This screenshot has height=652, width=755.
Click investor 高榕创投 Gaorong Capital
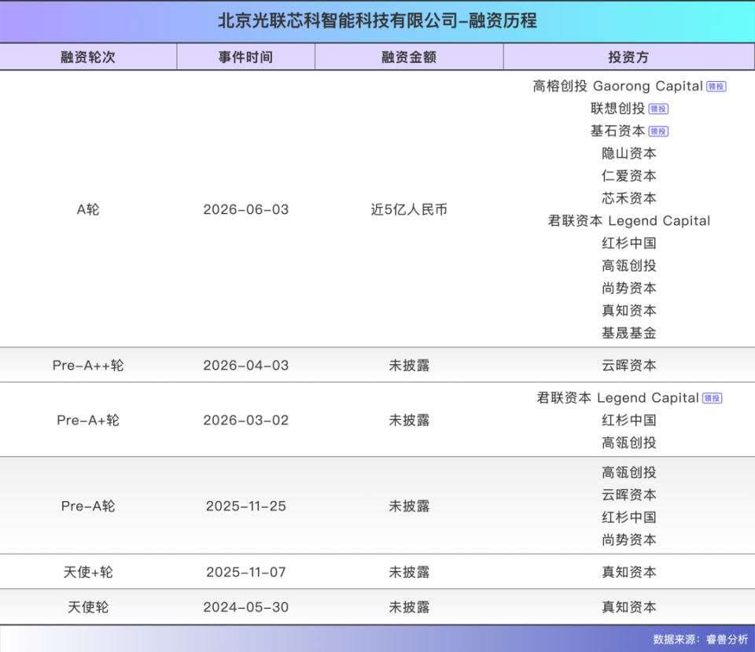tap(618, 87)
